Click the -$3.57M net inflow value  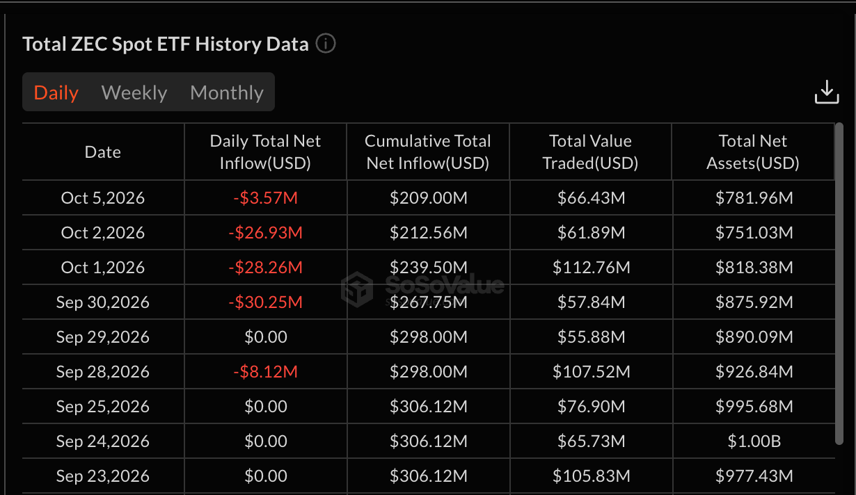[265, 198]
